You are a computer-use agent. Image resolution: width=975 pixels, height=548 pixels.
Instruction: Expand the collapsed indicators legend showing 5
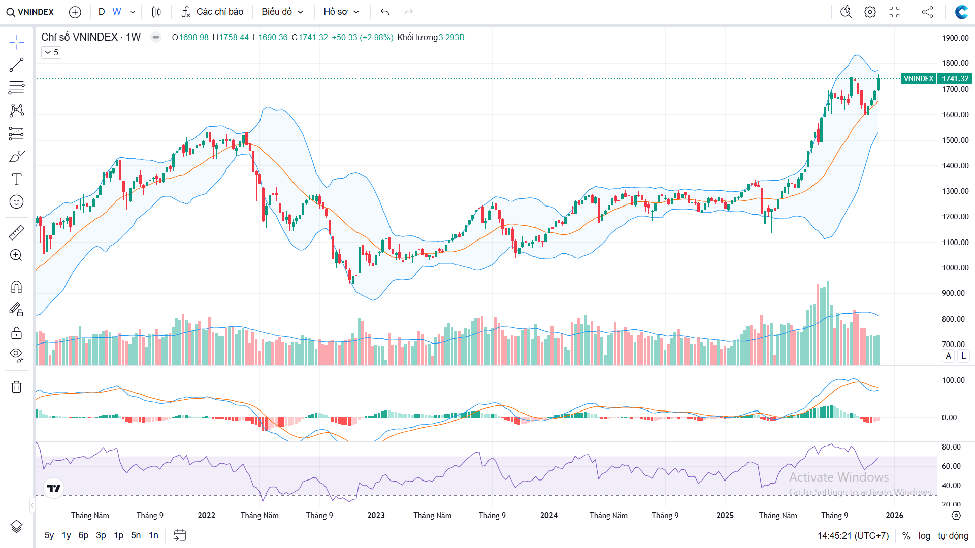point(51,52)
